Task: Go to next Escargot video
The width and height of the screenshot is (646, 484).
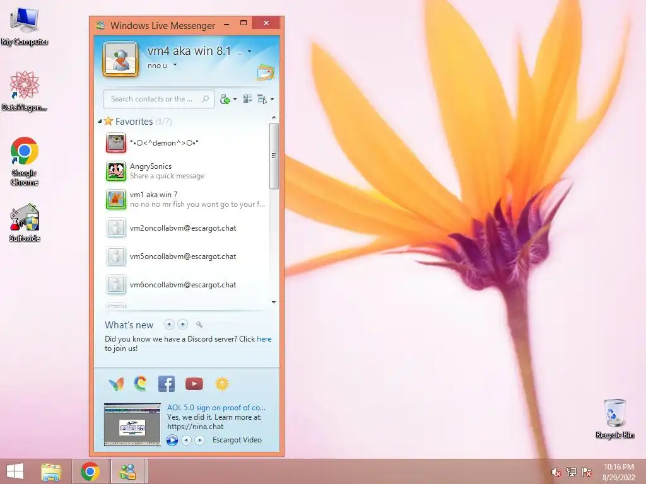Action: click(x=199, y=440)
